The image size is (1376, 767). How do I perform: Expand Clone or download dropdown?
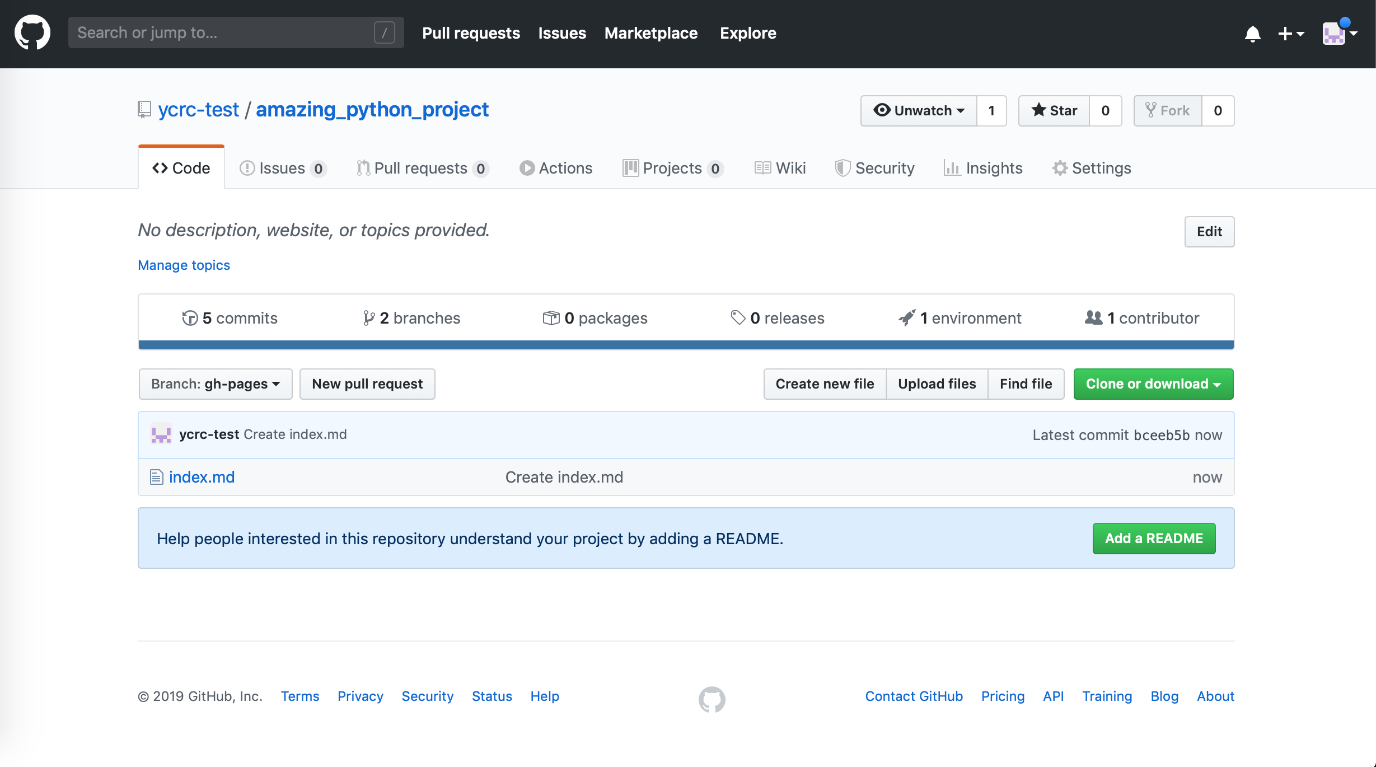(x=1153, y=384)
